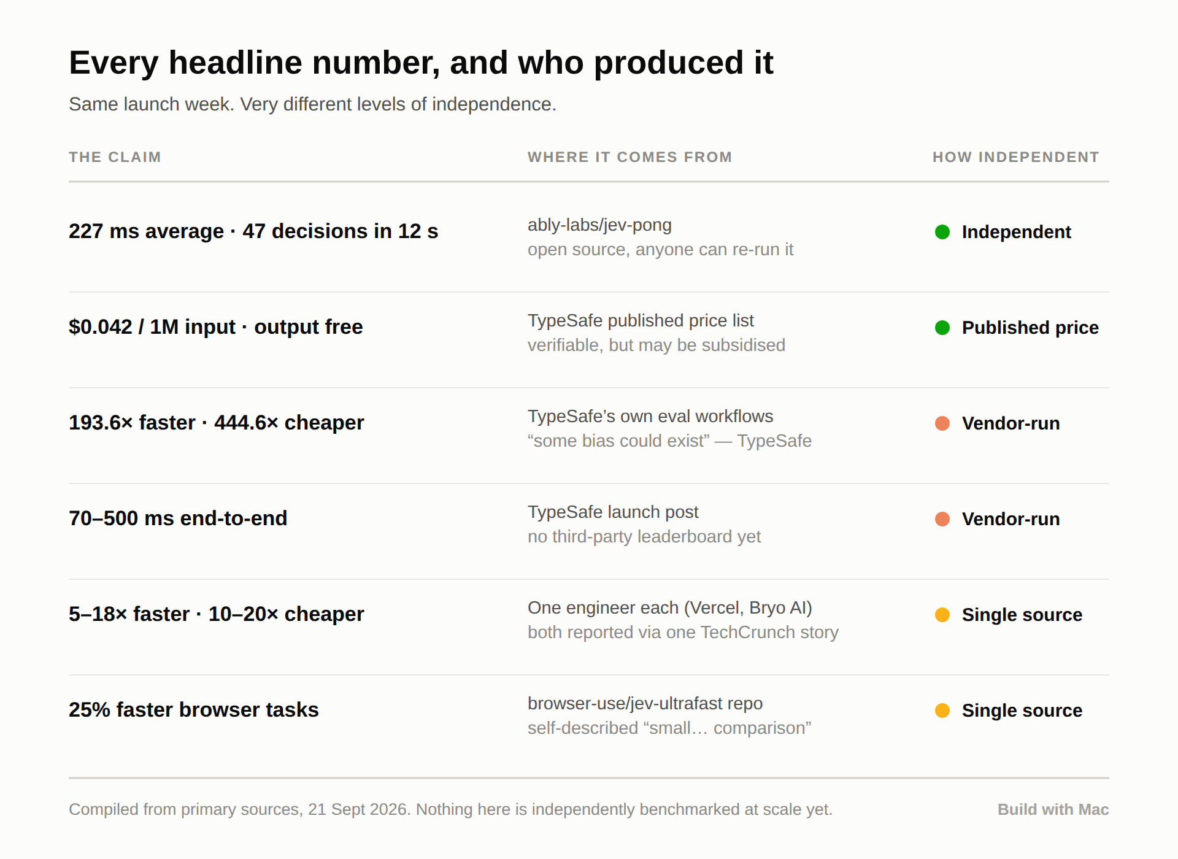1178x859 pixels.
Task: Click the Single source label for Vercel row
Action: click(x=1022, y=615)
